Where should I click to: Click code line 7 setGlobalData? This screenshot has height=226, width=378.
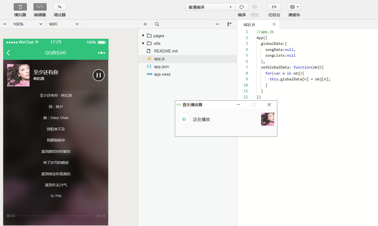pyautogui.click(x=292, y=67)
